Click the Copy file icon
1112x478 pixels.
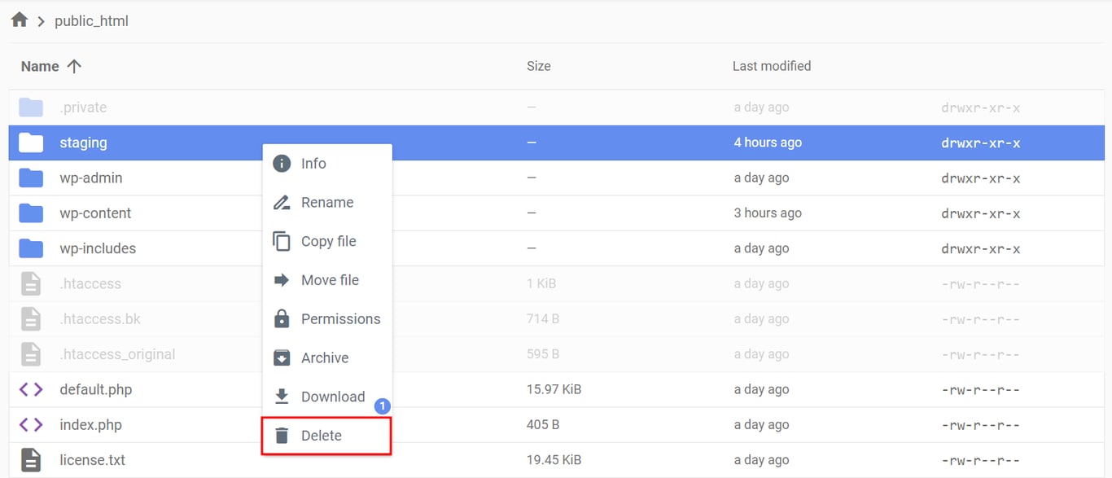pyautogui.click(x=281, y=241)
